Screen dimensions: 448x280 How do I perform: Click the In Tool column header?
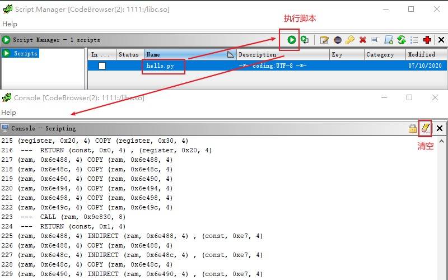pos(102,54)
